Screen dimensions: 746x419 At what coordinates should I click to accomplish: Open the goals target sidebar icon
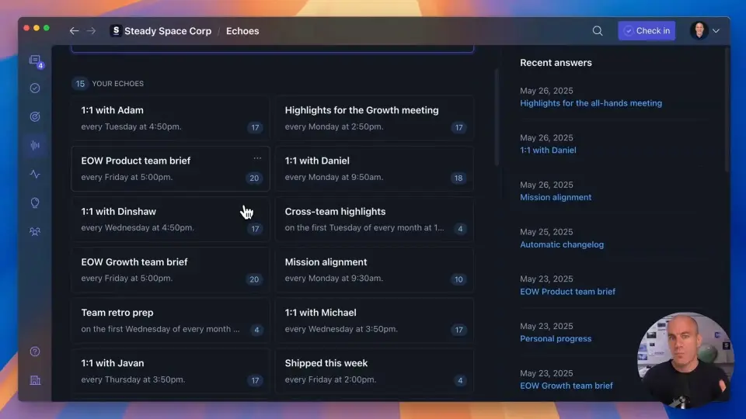35,116
